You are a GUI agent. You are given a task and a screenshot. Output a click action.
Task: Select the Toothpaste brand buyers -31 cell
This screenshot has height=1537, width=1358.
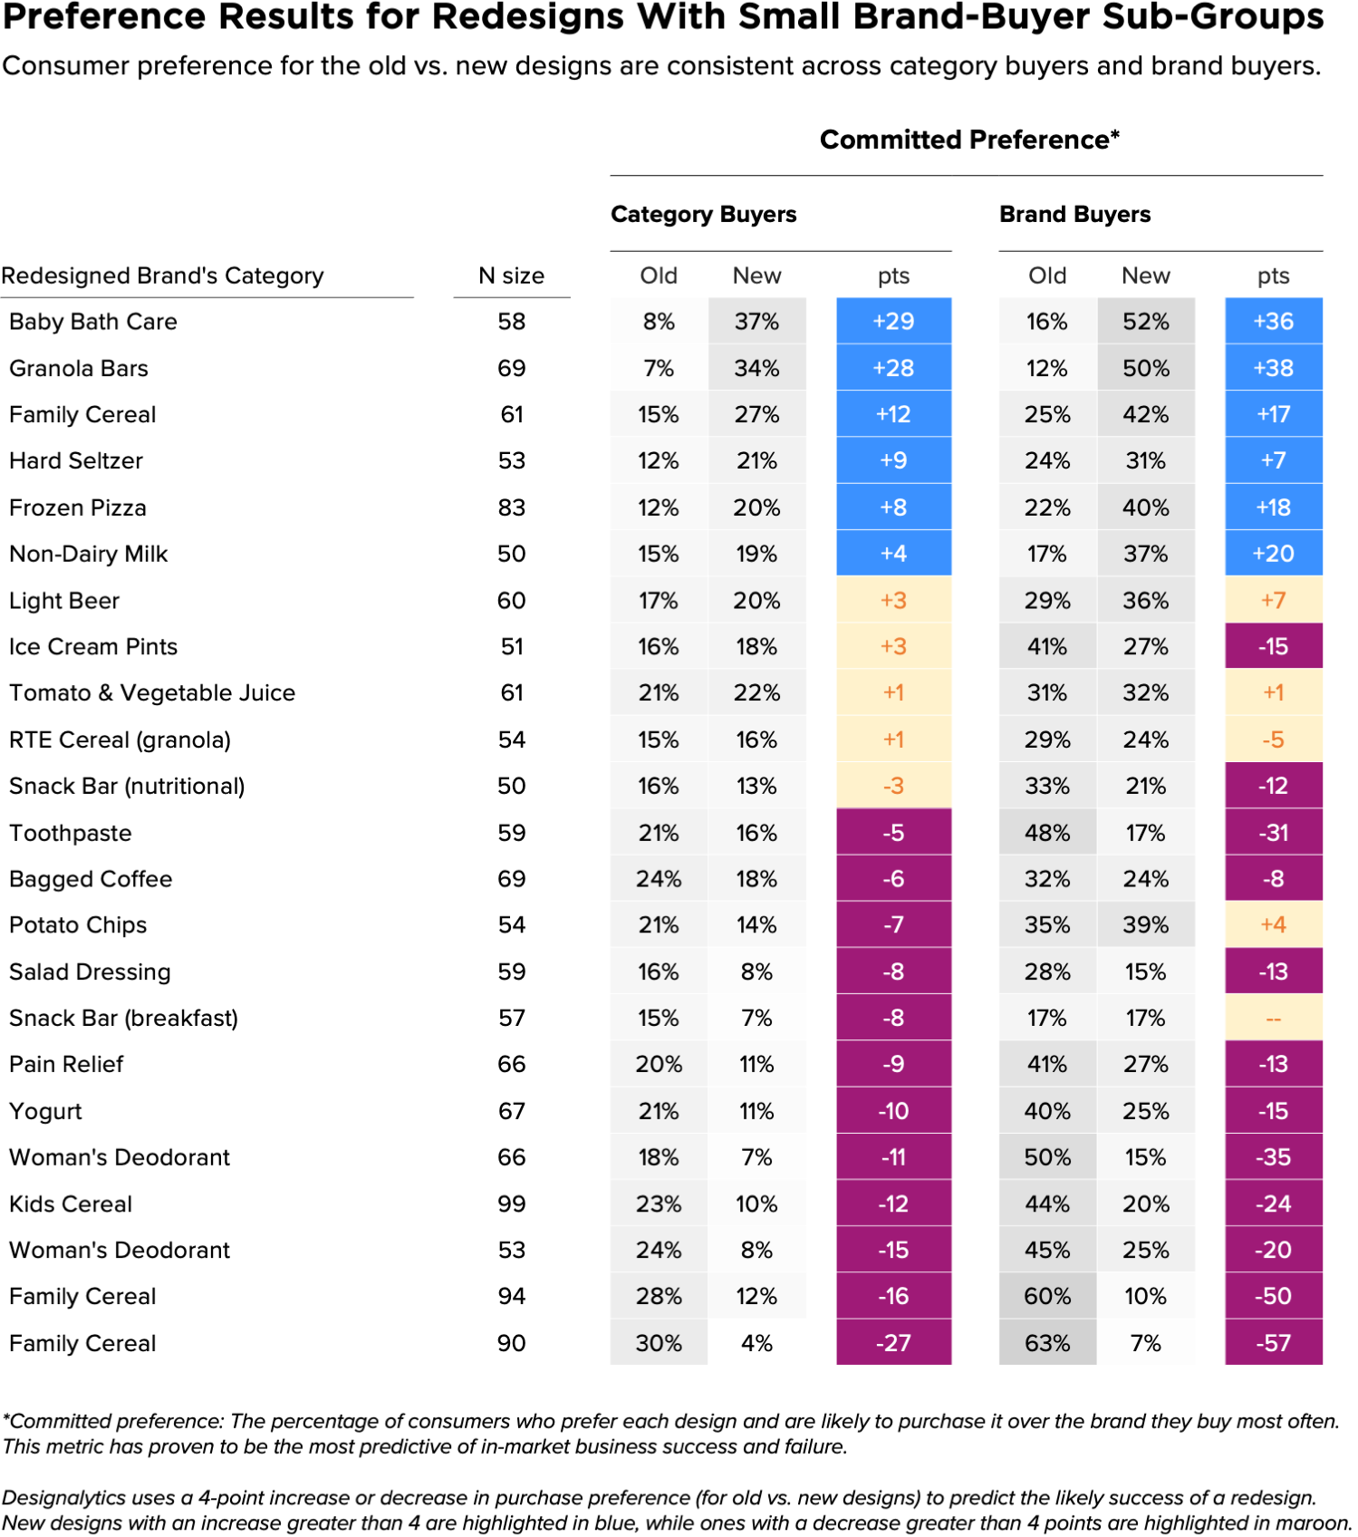click(1273, 832)
